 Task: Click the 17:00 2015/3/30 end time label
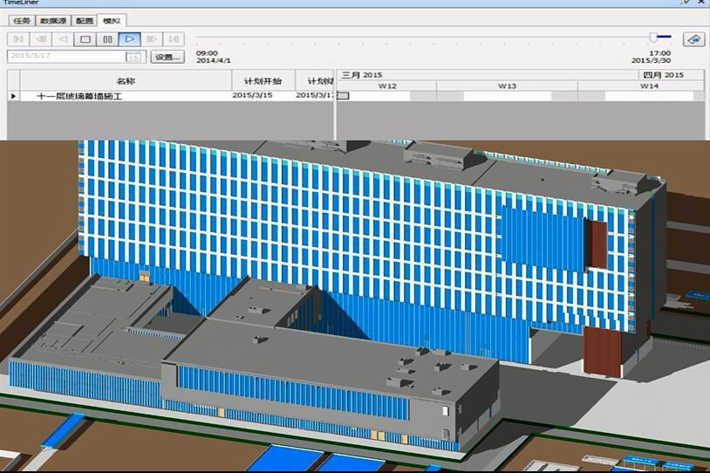point(652,57)
